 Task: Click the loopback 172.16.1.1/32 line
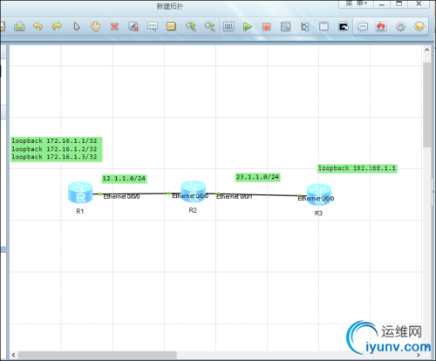click(54, 141)
